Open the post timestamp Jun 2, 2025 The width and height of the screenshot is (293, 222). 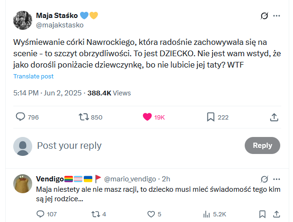coord(63,93)
